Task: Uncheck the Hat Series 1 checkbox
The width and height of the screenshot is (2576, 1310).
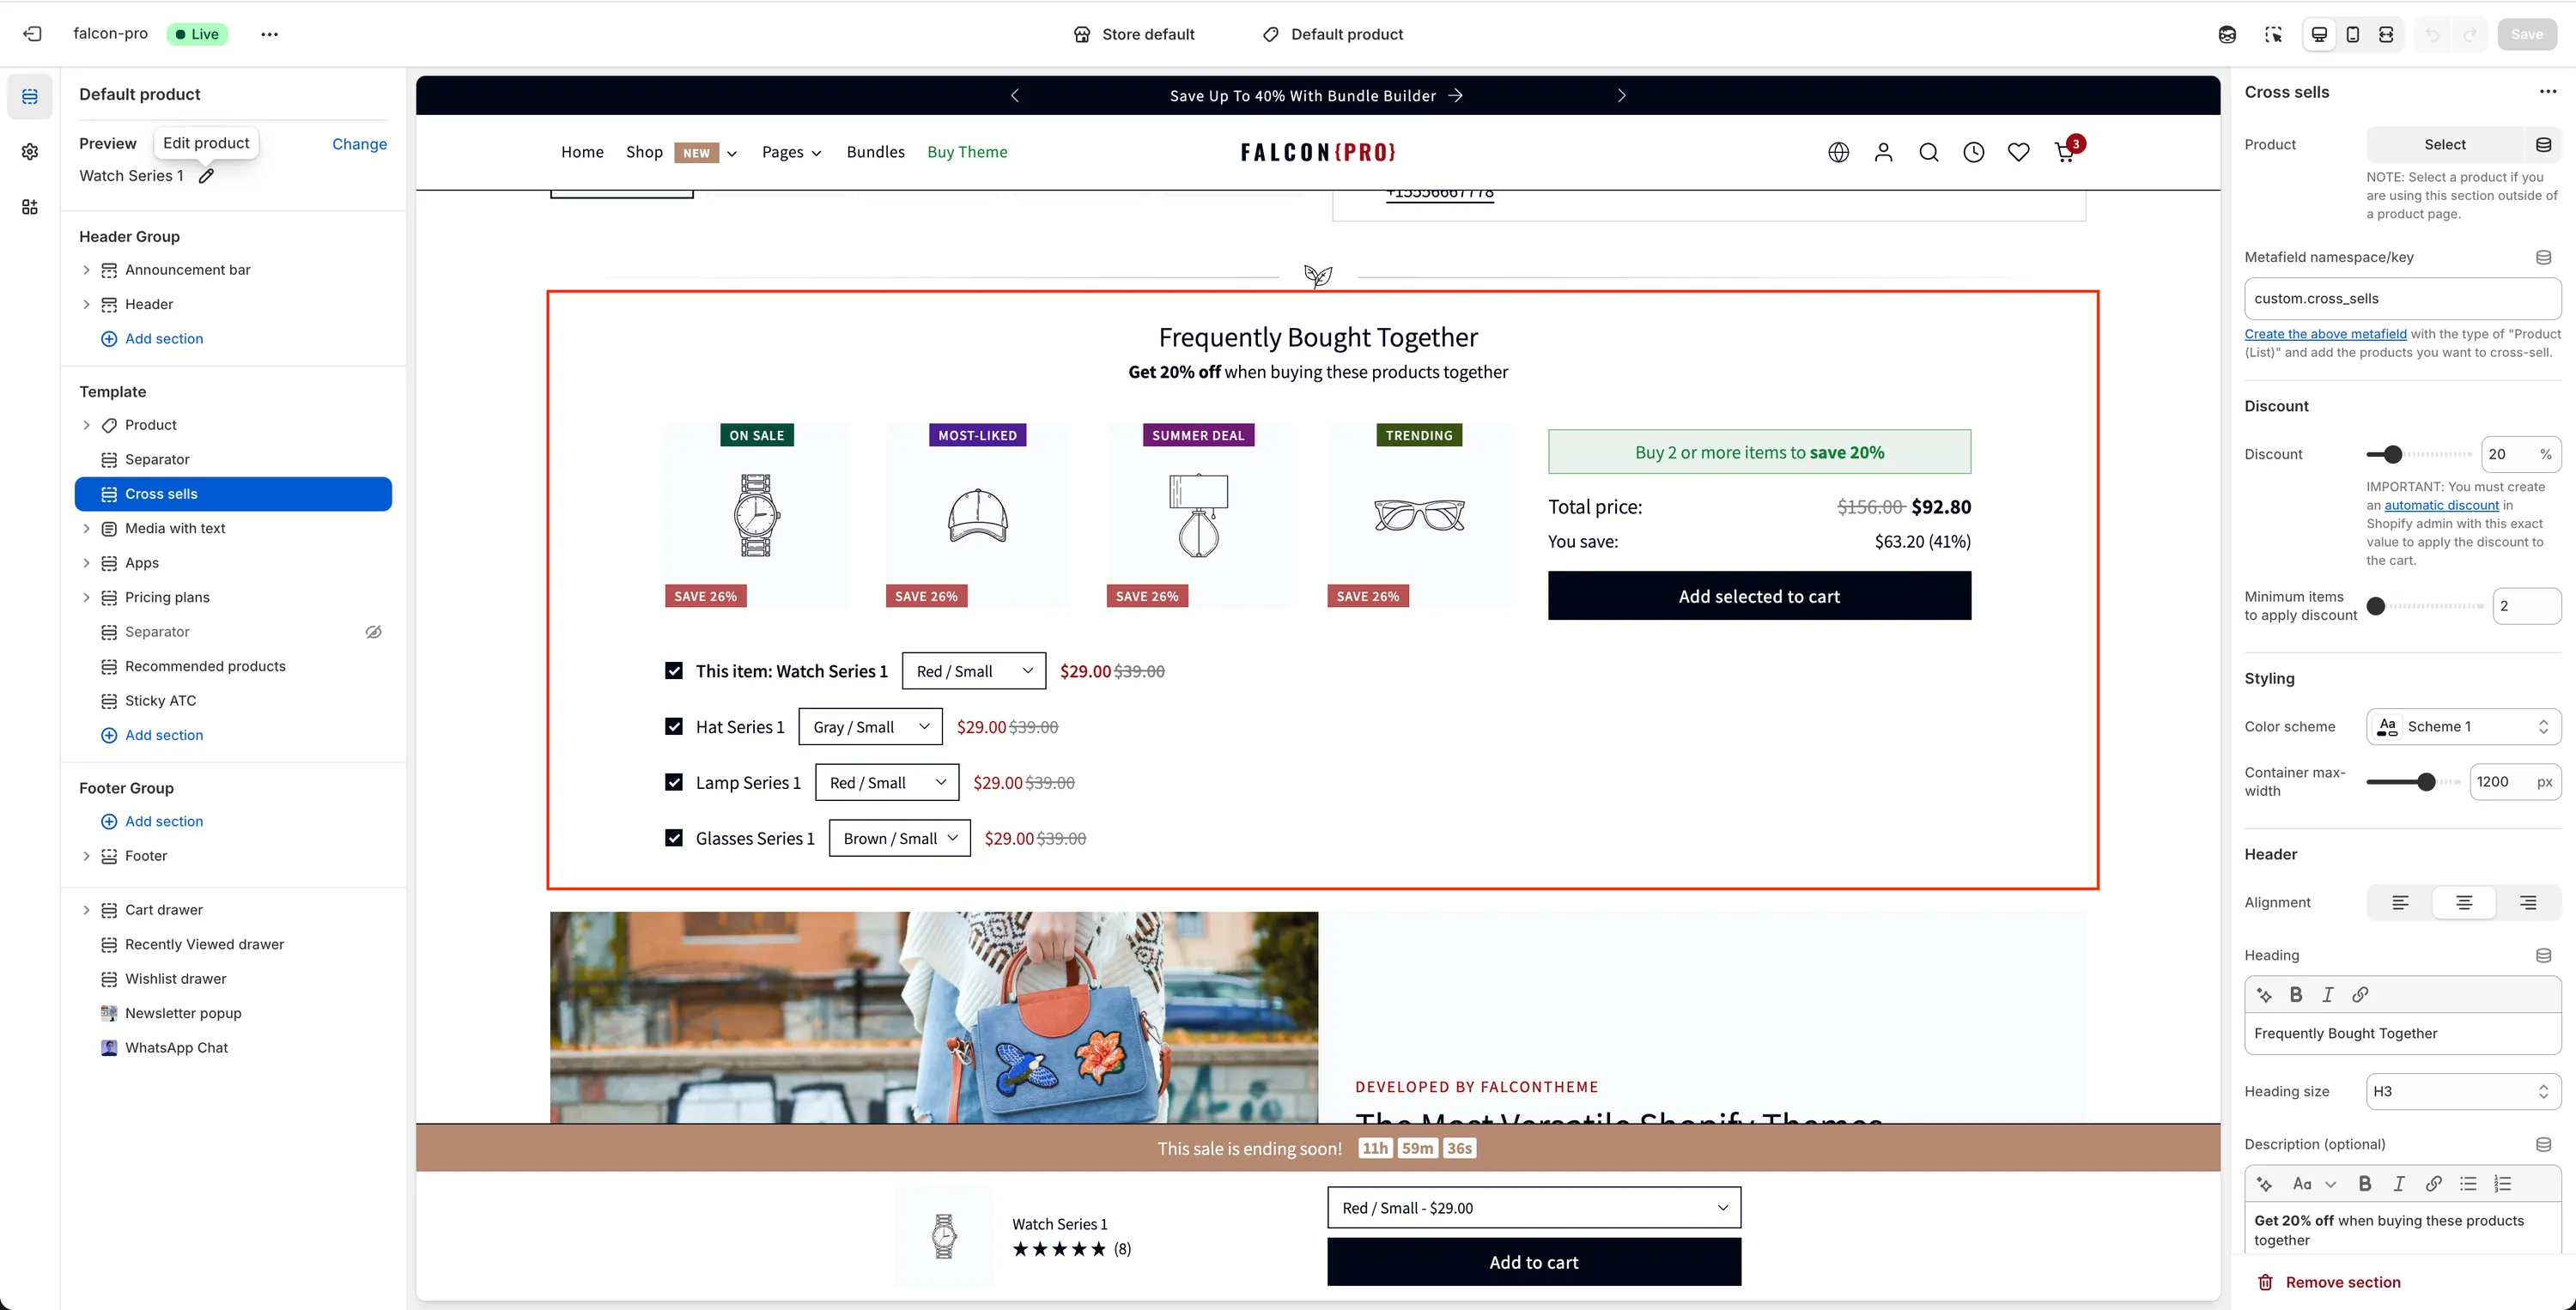Action: pyautogui.click(x=674, y=727)
